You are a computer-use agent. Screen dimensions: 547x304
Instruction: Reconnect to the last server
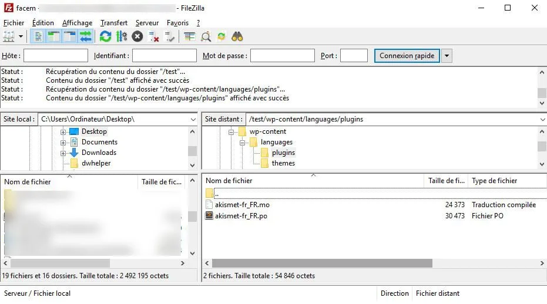tap(170, 36)
